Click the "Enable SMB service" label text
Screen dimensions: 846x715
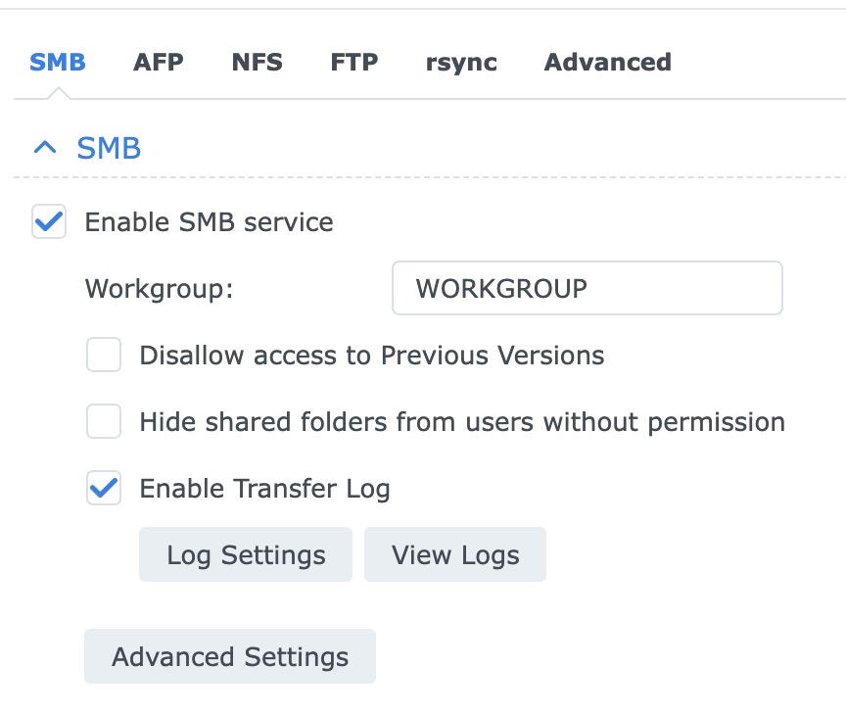(209, 222)
